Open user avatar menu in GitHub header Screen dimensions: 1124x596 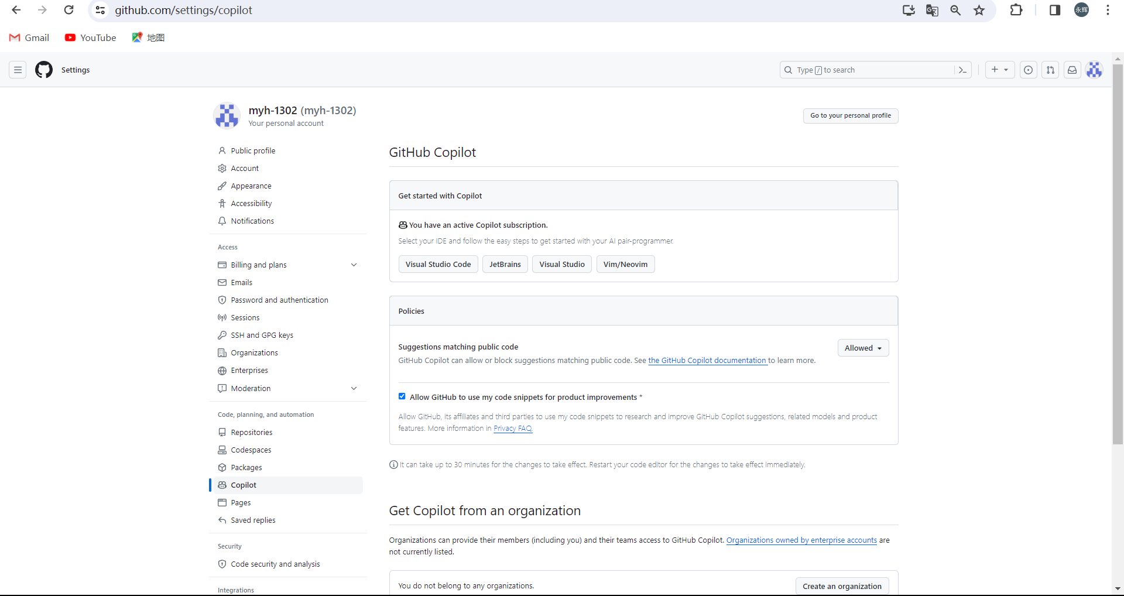pyautogui.click(x=1094, y=70)
